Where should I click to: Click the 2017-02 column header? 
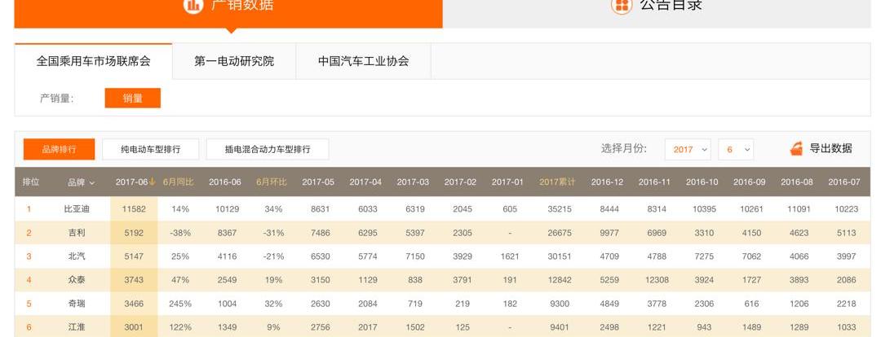pyautogui.click(x=460, y=182)
